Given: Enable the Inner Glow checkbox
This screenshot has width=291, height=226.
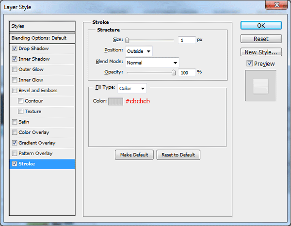Looking at the screenshot, I should (x=15, y=80).
